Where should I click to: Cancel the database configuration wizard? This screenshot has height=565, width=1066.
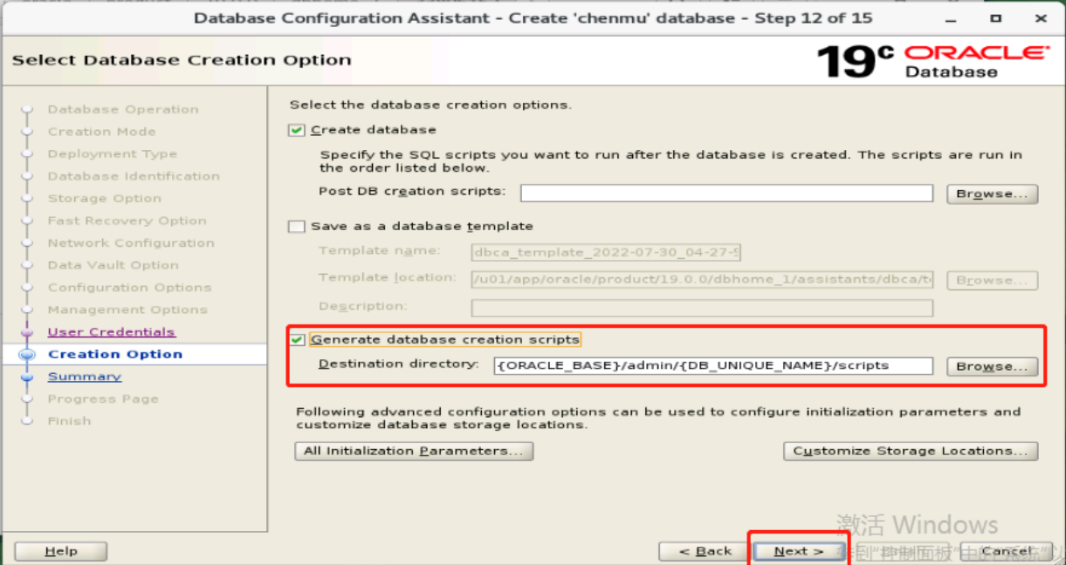click(1008, 551)
